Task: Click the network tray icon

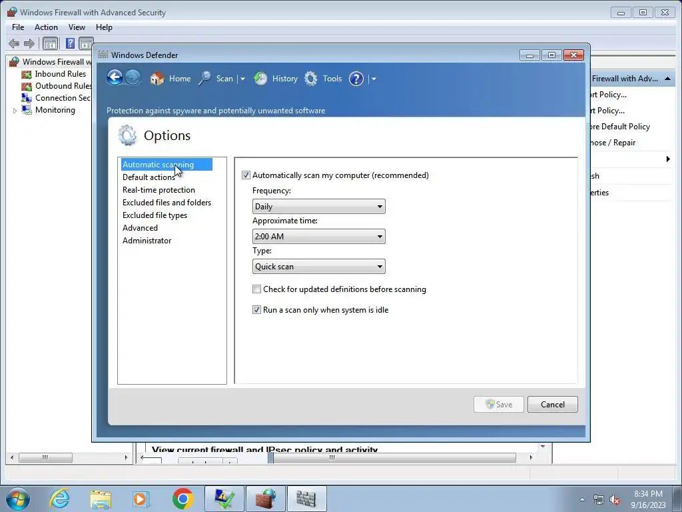Action: pyautogui.click(x=599, y=499)
